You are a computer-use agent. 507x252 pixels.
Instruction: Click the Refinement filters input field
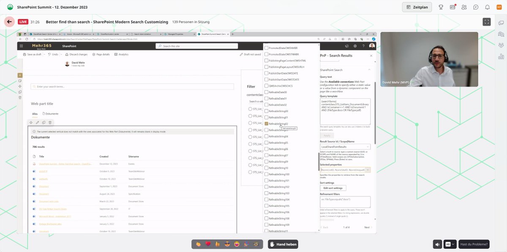tap(345, 201)
